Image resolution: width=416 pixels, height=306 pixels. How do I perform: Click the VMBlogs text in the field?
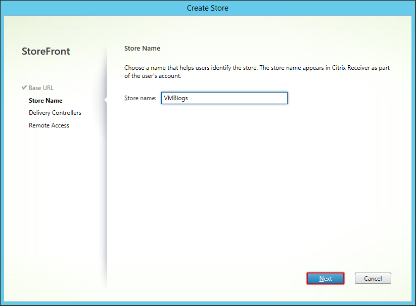[x=175, y=98]
